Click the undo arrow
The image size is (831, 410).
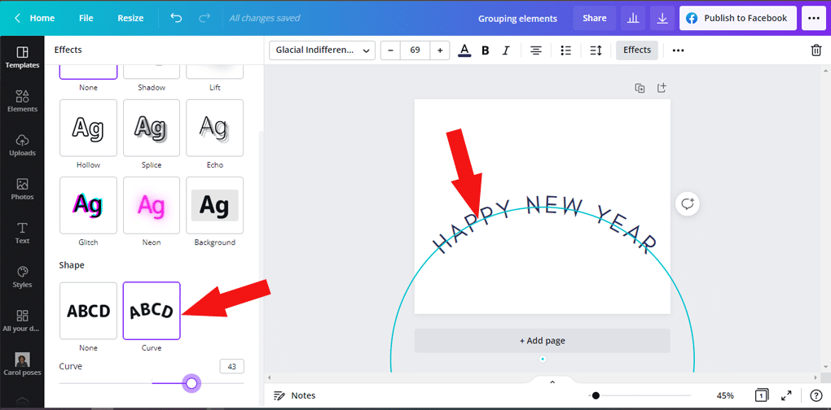click(176, 18)
